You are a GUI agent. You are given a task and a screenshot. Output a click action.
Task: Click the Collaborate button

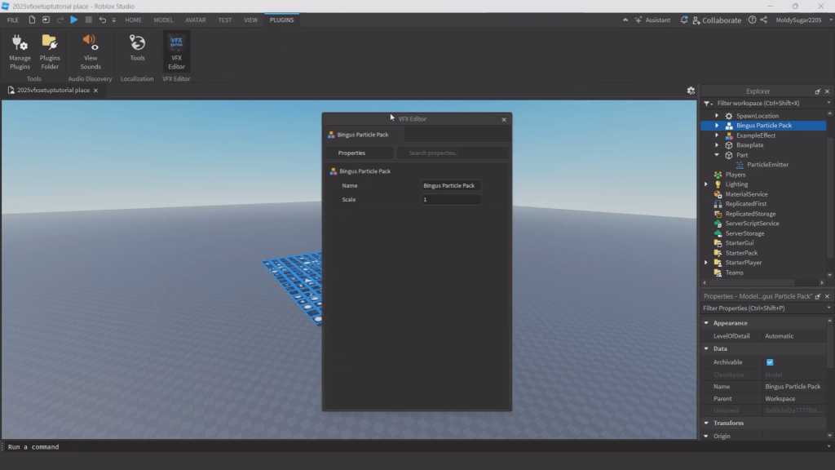(716, 20)
